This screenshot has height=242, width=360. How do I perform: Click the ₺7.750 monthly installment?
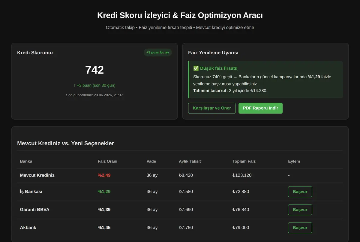point(186,228)
